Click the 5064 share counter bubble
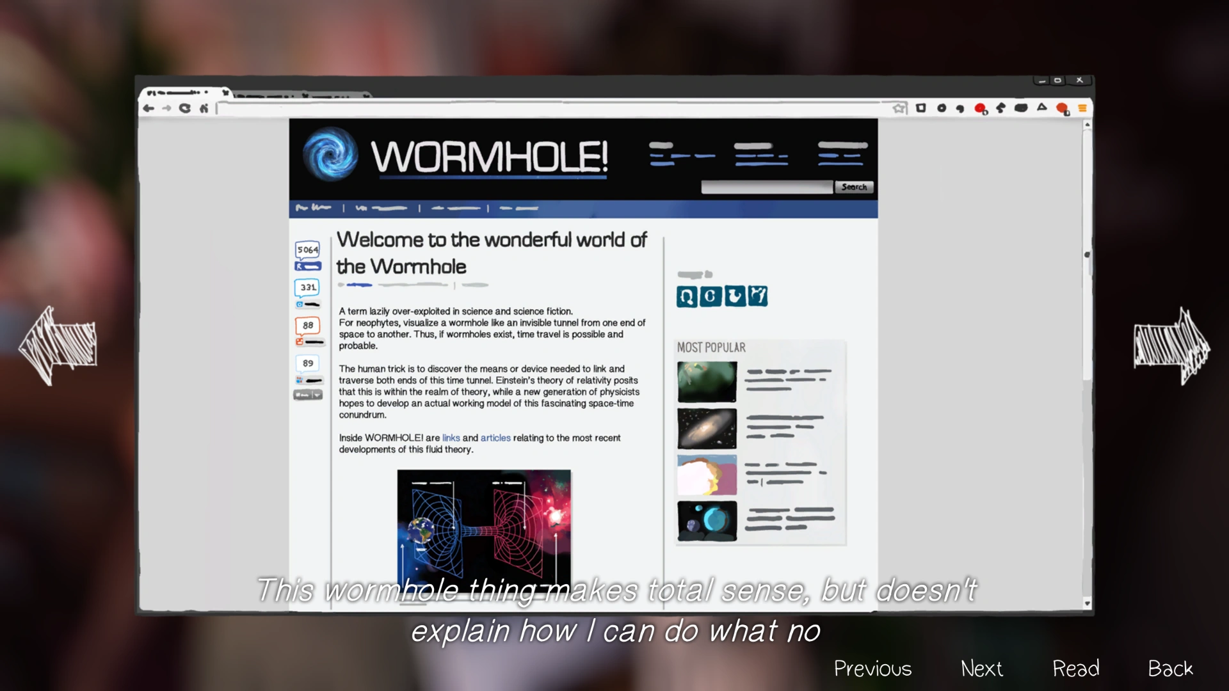Image resolution: width=1229 pixels, height=691 pixels. tap(307, 250)
